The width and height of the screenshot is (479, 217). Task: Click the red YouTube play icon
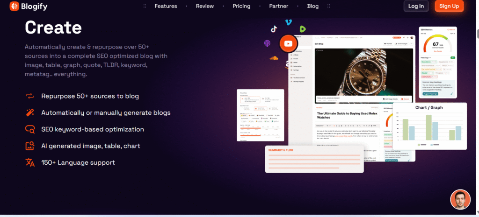289,44
